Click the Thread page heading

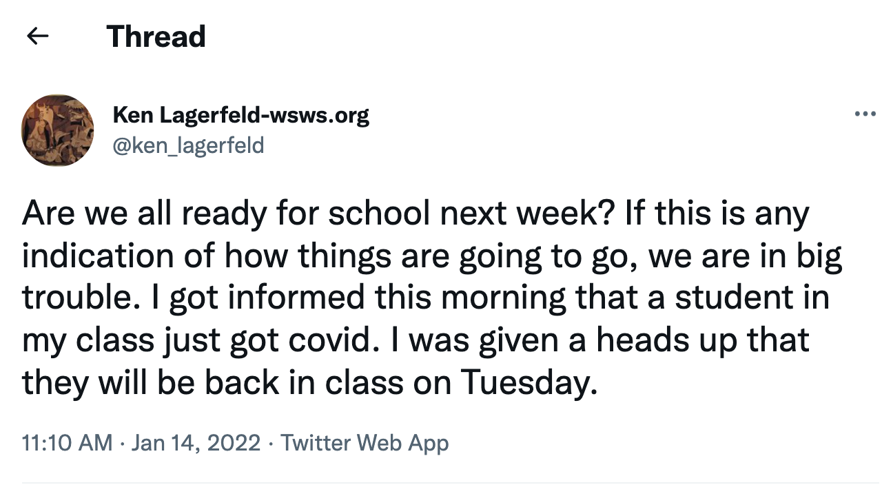click(156, 37)
